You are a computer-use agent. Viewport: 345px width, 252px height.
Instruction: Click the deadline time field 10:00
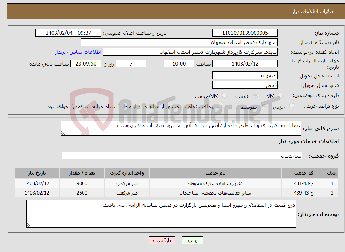pyautogui.click(x=179, y=63)
